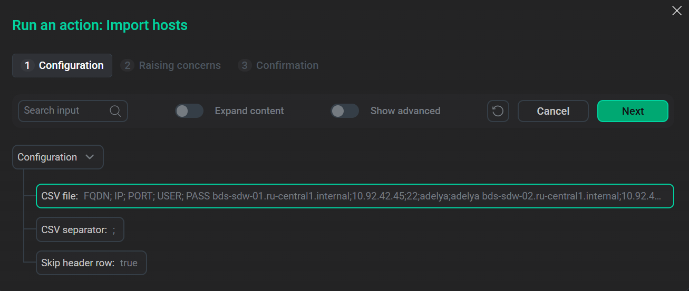Click the reset configuration icon button
Image resolution: width=689 pixels, height=291 pixels.
pyautogui.click(x=498, y=111)
